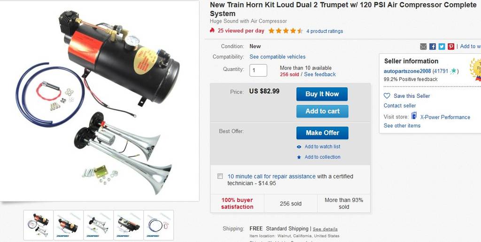Share listing via Facebook icon

pos(433,47)
